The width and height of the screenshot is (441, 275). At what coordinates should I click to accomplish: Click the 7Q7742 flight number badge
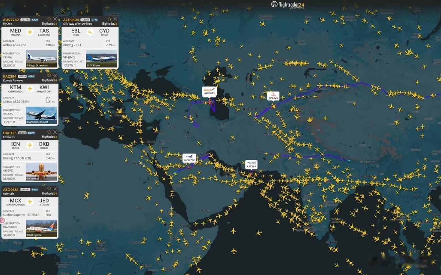point(25,20)
